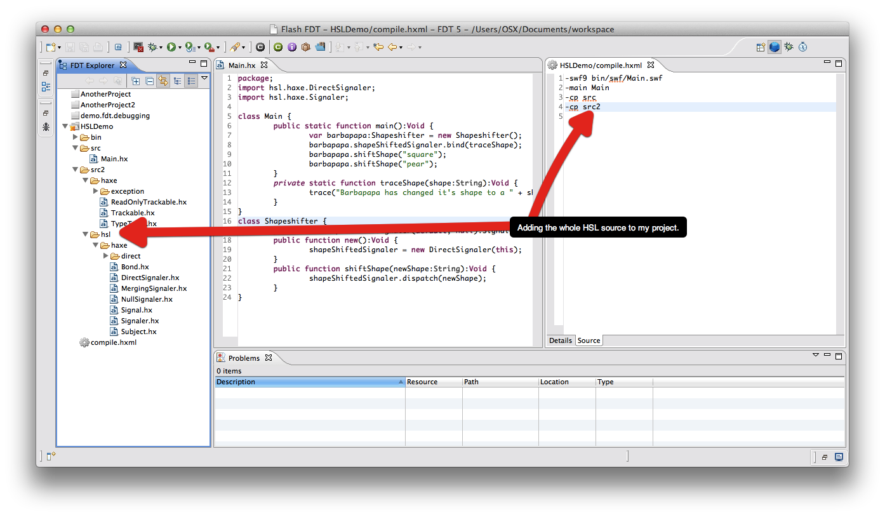Close the compile.hxml editor tab
885x517 pixels.
[x=650, y=65]
